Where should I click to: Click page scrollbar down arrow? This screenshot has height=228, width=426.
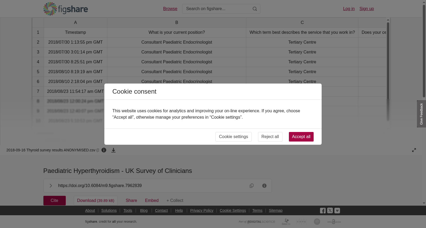tap(424, 203)
